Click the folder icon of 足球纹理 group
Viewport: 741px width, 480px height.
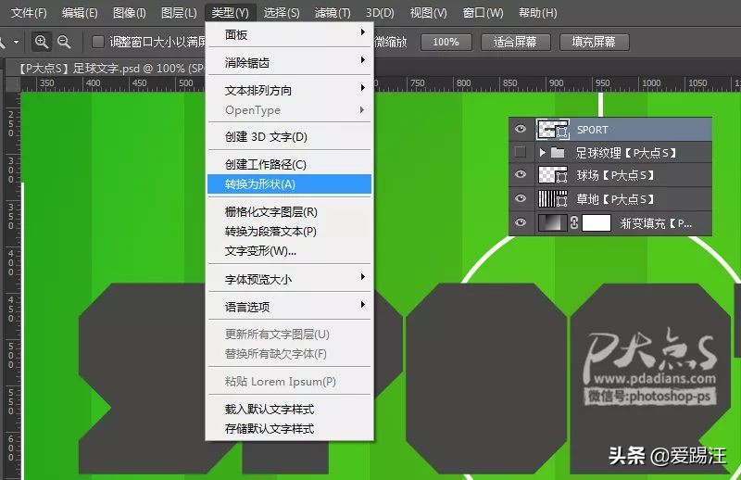pyautogui.click(x=559, y=152)
